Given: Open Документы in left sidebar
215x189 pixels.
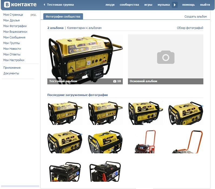Looking at the screenshot, I should 11,73.
